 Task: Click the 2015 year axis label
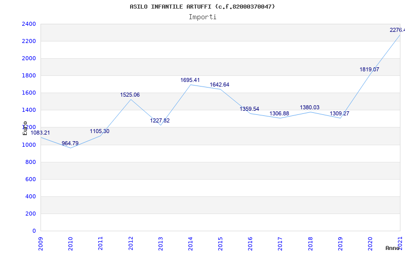point(220,243)
